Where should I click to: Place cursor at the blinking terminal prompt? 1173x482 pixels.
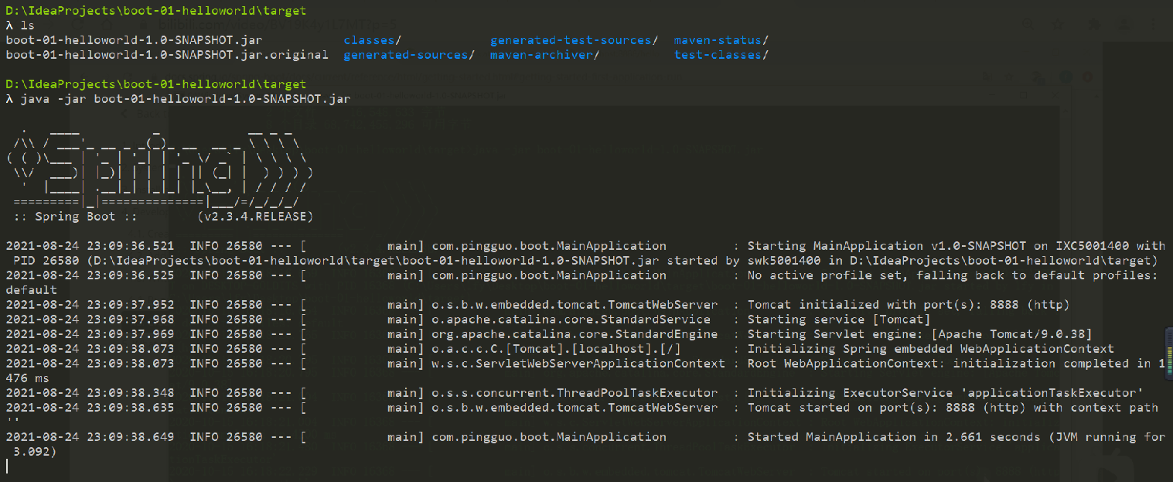[7, 467]
